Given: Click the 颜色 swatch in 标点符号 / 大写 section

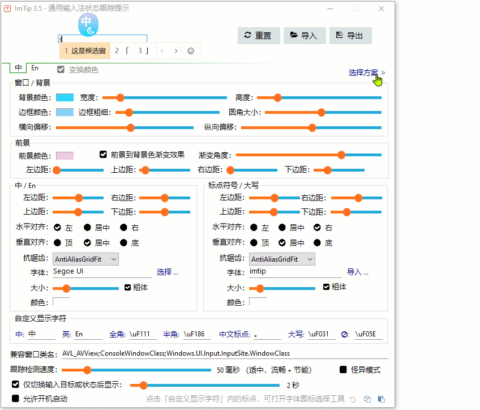Looking at the screenshot, I should point(258,302).
